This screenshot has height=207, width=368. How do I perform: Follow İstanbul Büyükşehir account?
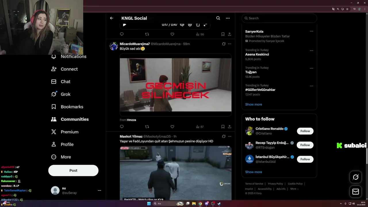pos(305,159)
